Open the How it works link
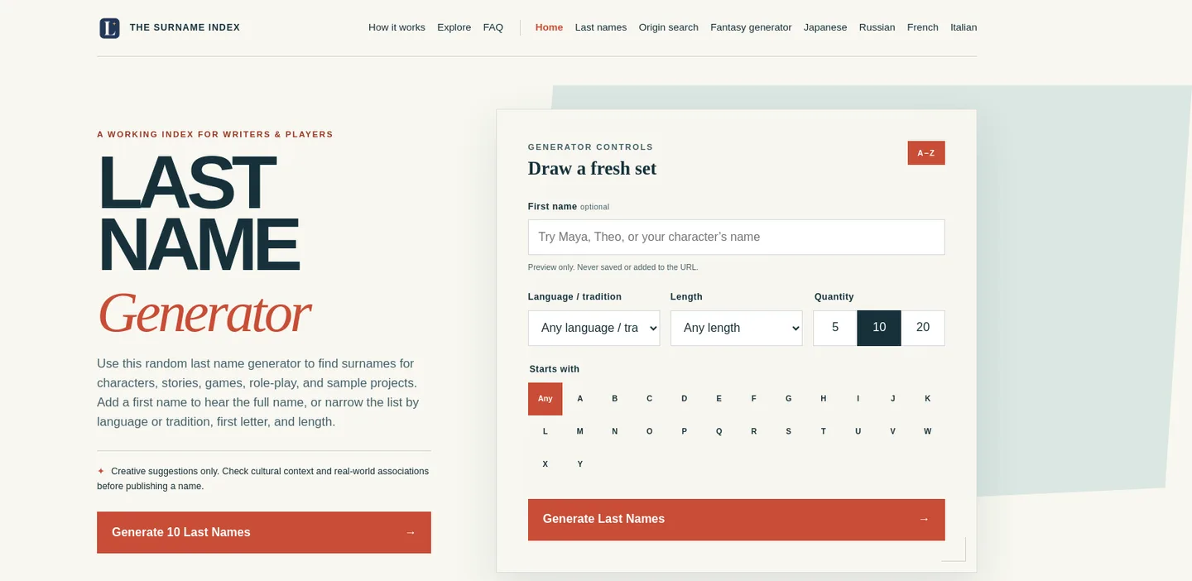 pyautogui.click(x=397, y=27)
